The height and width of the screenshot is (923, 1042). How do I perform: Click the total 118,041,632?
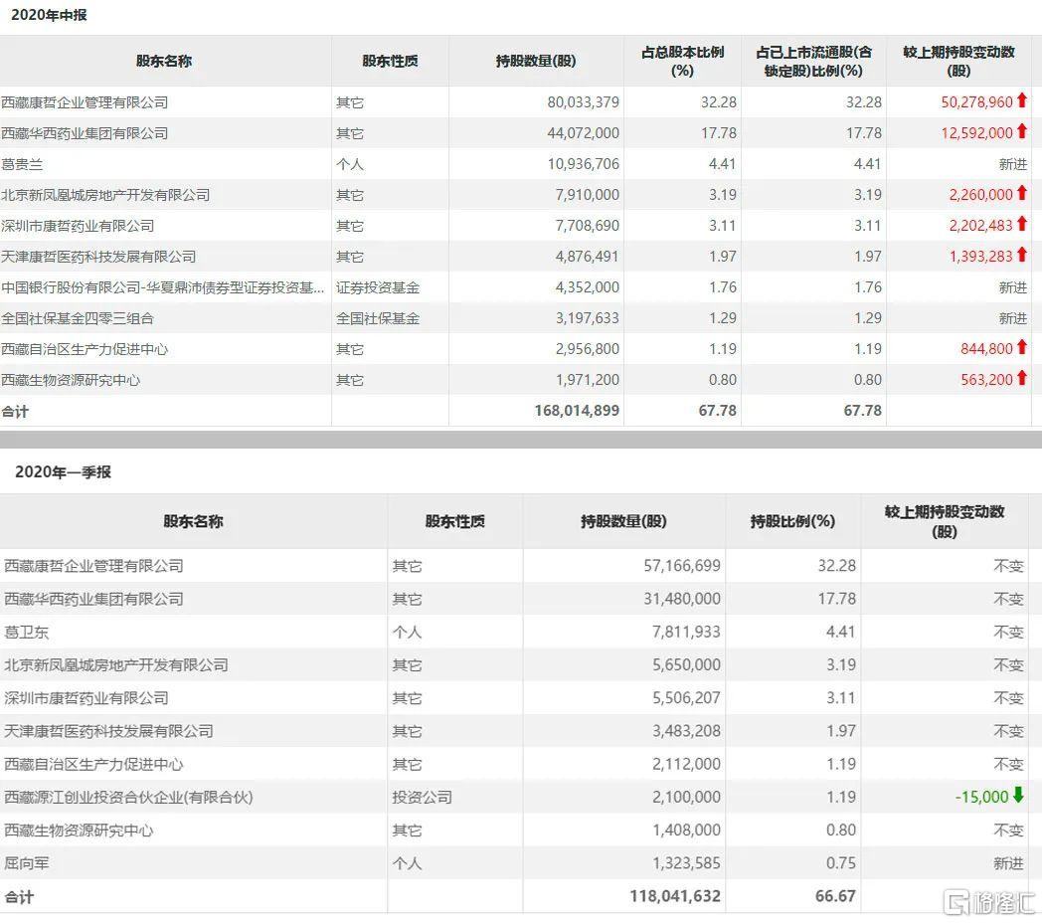click(x=675, y=896)
